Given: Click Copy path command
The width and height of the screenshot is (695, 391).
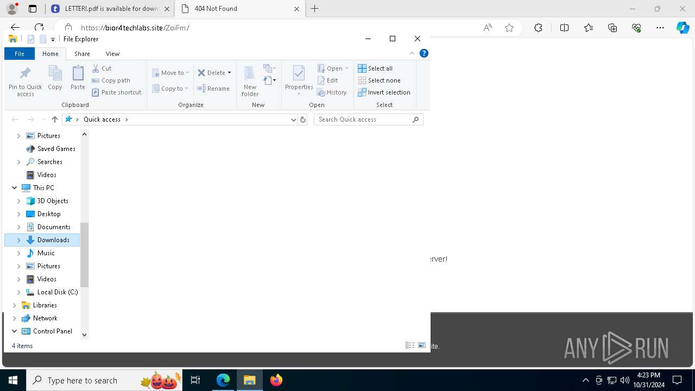Looking at the screenshot, I should point(111,80).
